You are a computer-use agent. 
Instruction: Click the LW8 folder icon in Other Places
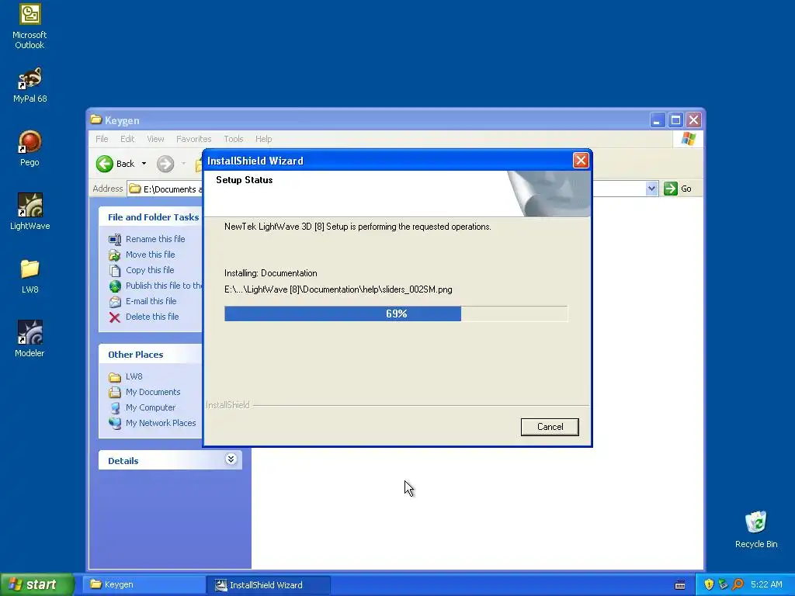pos(115,377)
